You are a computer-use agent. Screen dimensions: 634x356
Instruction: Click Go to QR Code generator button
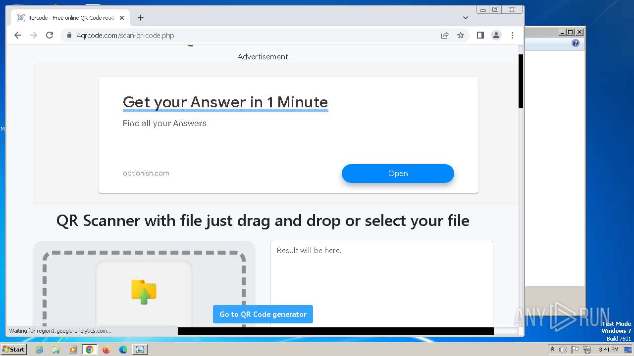coord(263,314)
